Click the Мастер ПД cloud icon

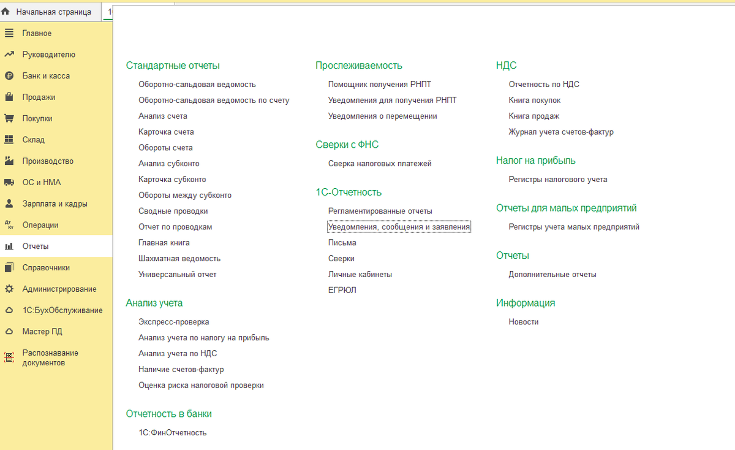click(x=9, y=332)
